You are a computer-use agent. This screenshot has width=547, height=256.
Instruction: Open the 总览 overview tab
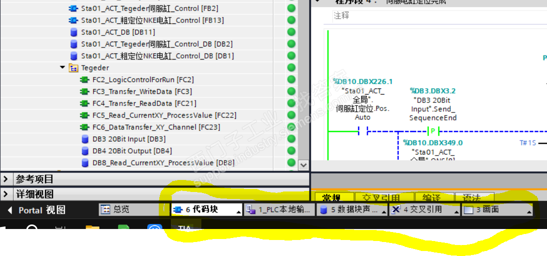134,209
